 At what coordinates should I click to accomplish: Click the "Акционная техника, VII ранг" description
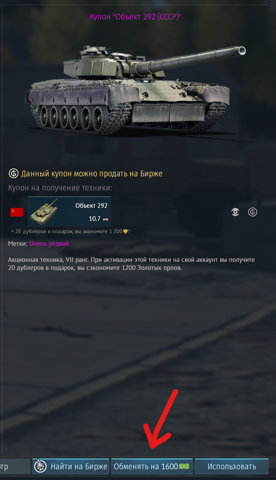point(131,264)
